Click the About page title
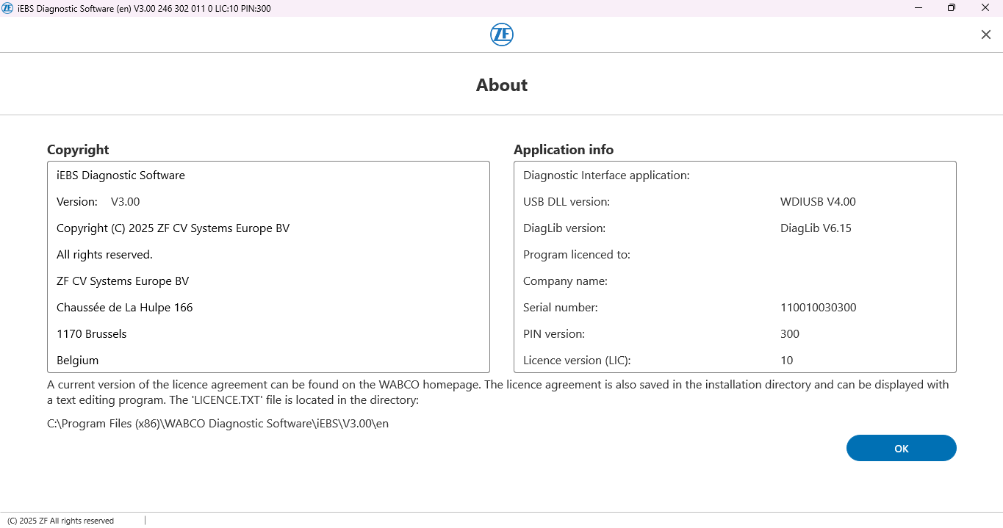Image resolution: width=1003 pixels, height=528 pixels. coord(502,85)
